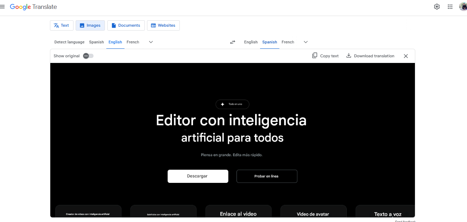Open the Settings gear
467x222 pixels.
(x=437, y=7)
